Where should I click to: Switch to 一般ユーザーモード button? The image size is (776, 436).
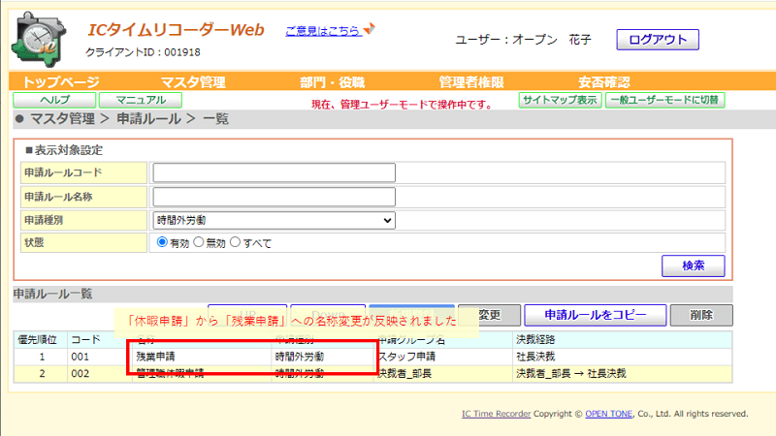coord(664,100)
